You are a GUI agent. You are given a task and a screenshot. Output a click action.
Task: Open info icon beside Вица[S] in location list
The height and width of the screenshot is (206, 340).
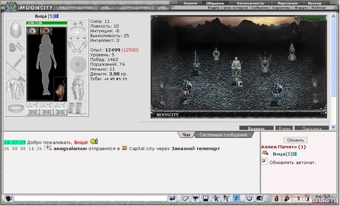(x=295, y=154)
